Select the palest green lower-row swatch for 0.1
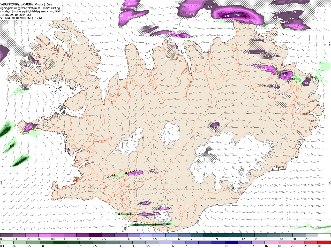The image size is (331, 248). tap(7, 242)
